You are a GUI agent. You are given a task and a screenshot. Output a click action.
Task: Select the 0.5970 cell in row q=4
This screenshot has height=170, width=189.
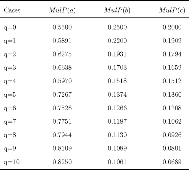[x=62, y=81]
